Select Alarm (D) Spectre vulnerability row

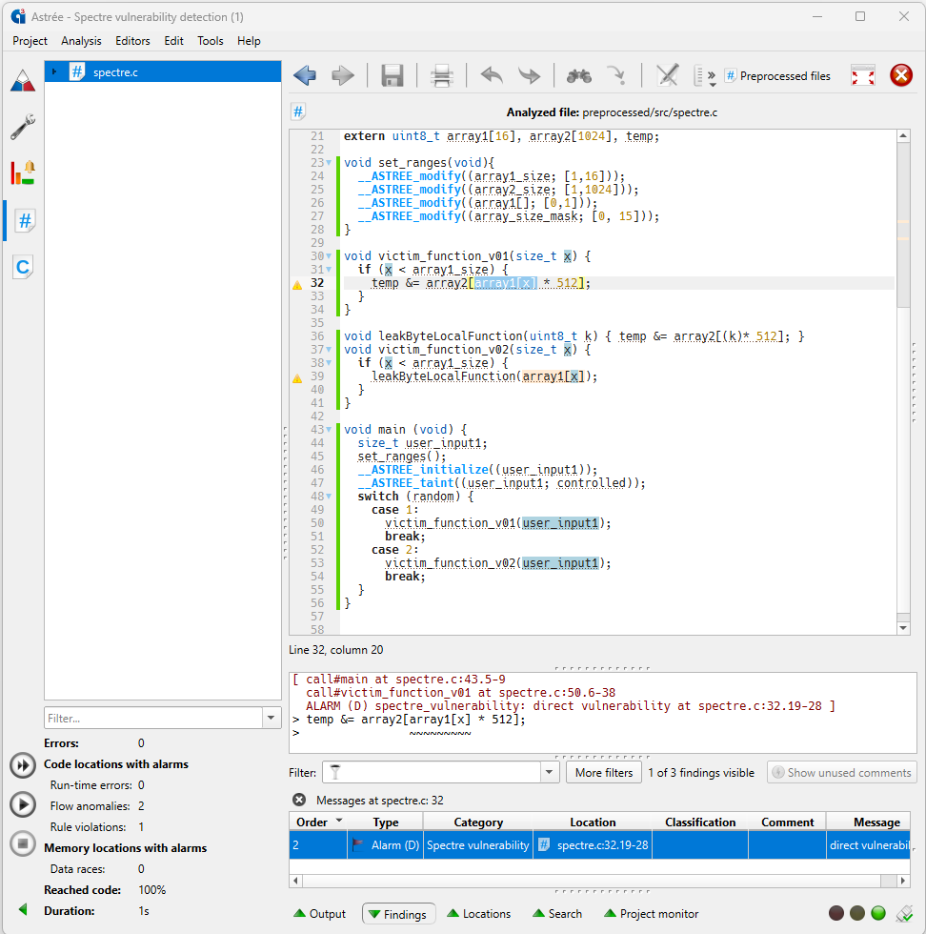599,844
